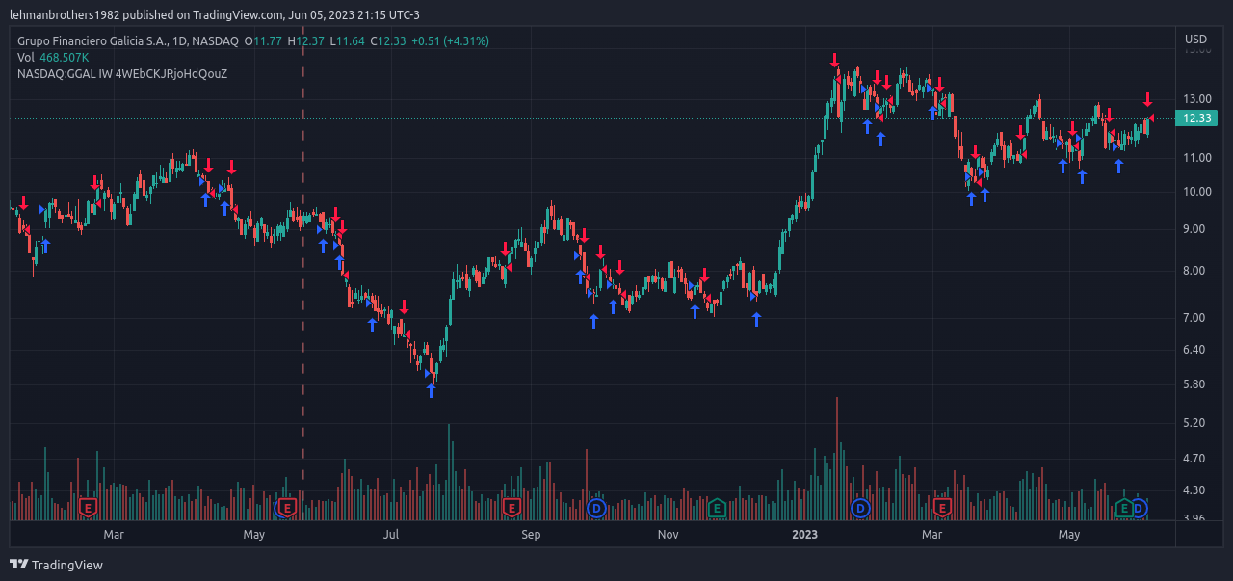Screen dimensions: 1233x581
Task: Click the published-by header text lehmanbrothers1982
Action: tap(66, 14)
